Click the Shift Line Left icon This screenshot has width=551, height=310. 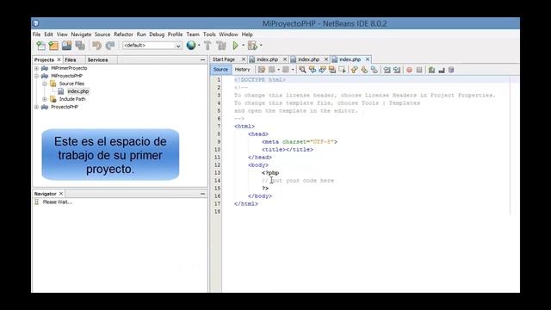387,70
